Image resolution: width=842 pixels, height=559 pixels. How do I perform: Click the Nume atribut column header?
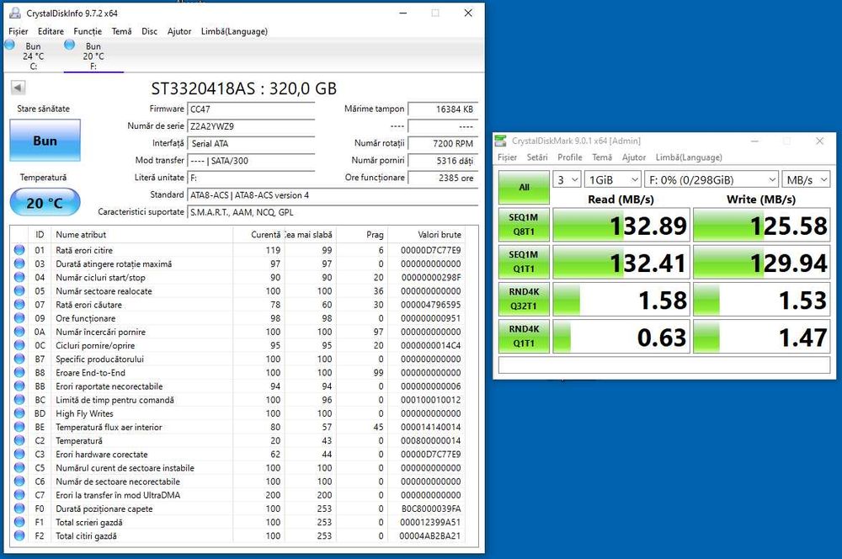coord(141,235)
